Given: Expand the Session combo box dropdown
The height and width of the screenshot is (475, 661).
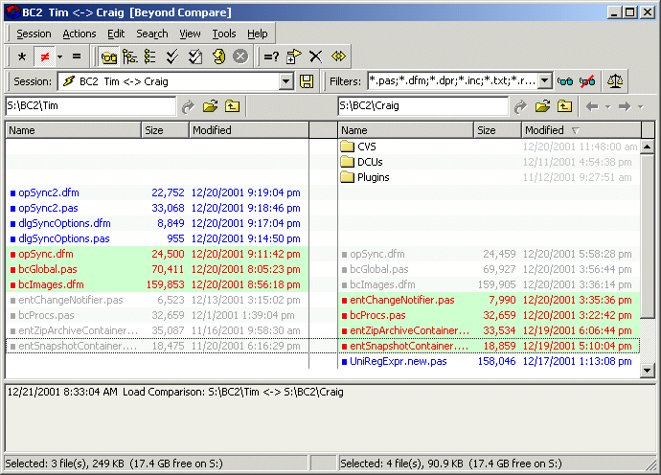Looking at the screenshot, I should [x=286, y=81].
